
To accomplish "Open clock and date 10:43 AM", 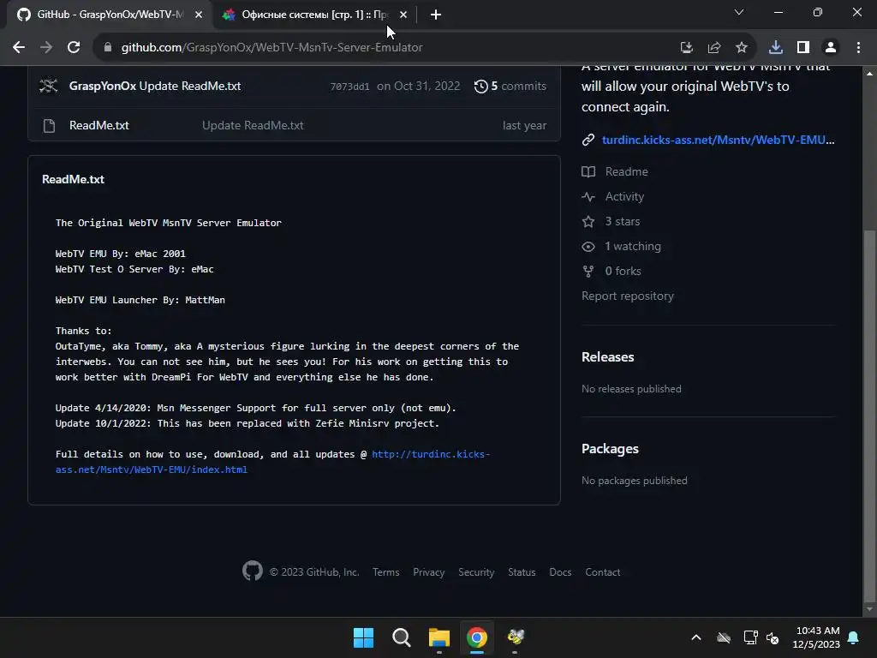I will pyautogui.click(x=816, y=637).
